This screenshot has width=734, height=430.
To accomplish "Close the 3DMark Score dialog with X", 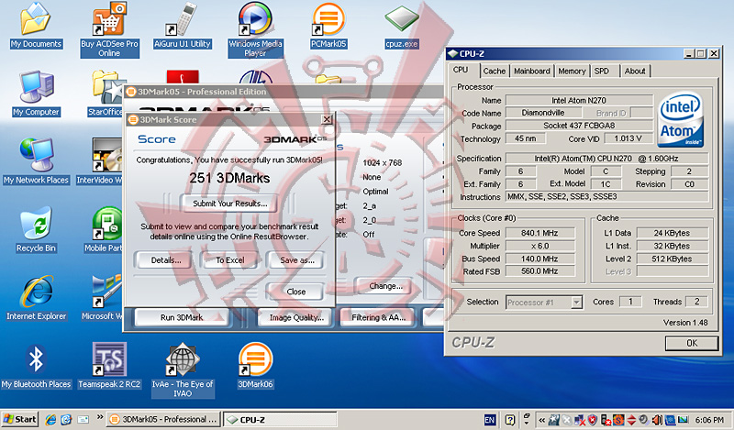I will coord(328,119).
